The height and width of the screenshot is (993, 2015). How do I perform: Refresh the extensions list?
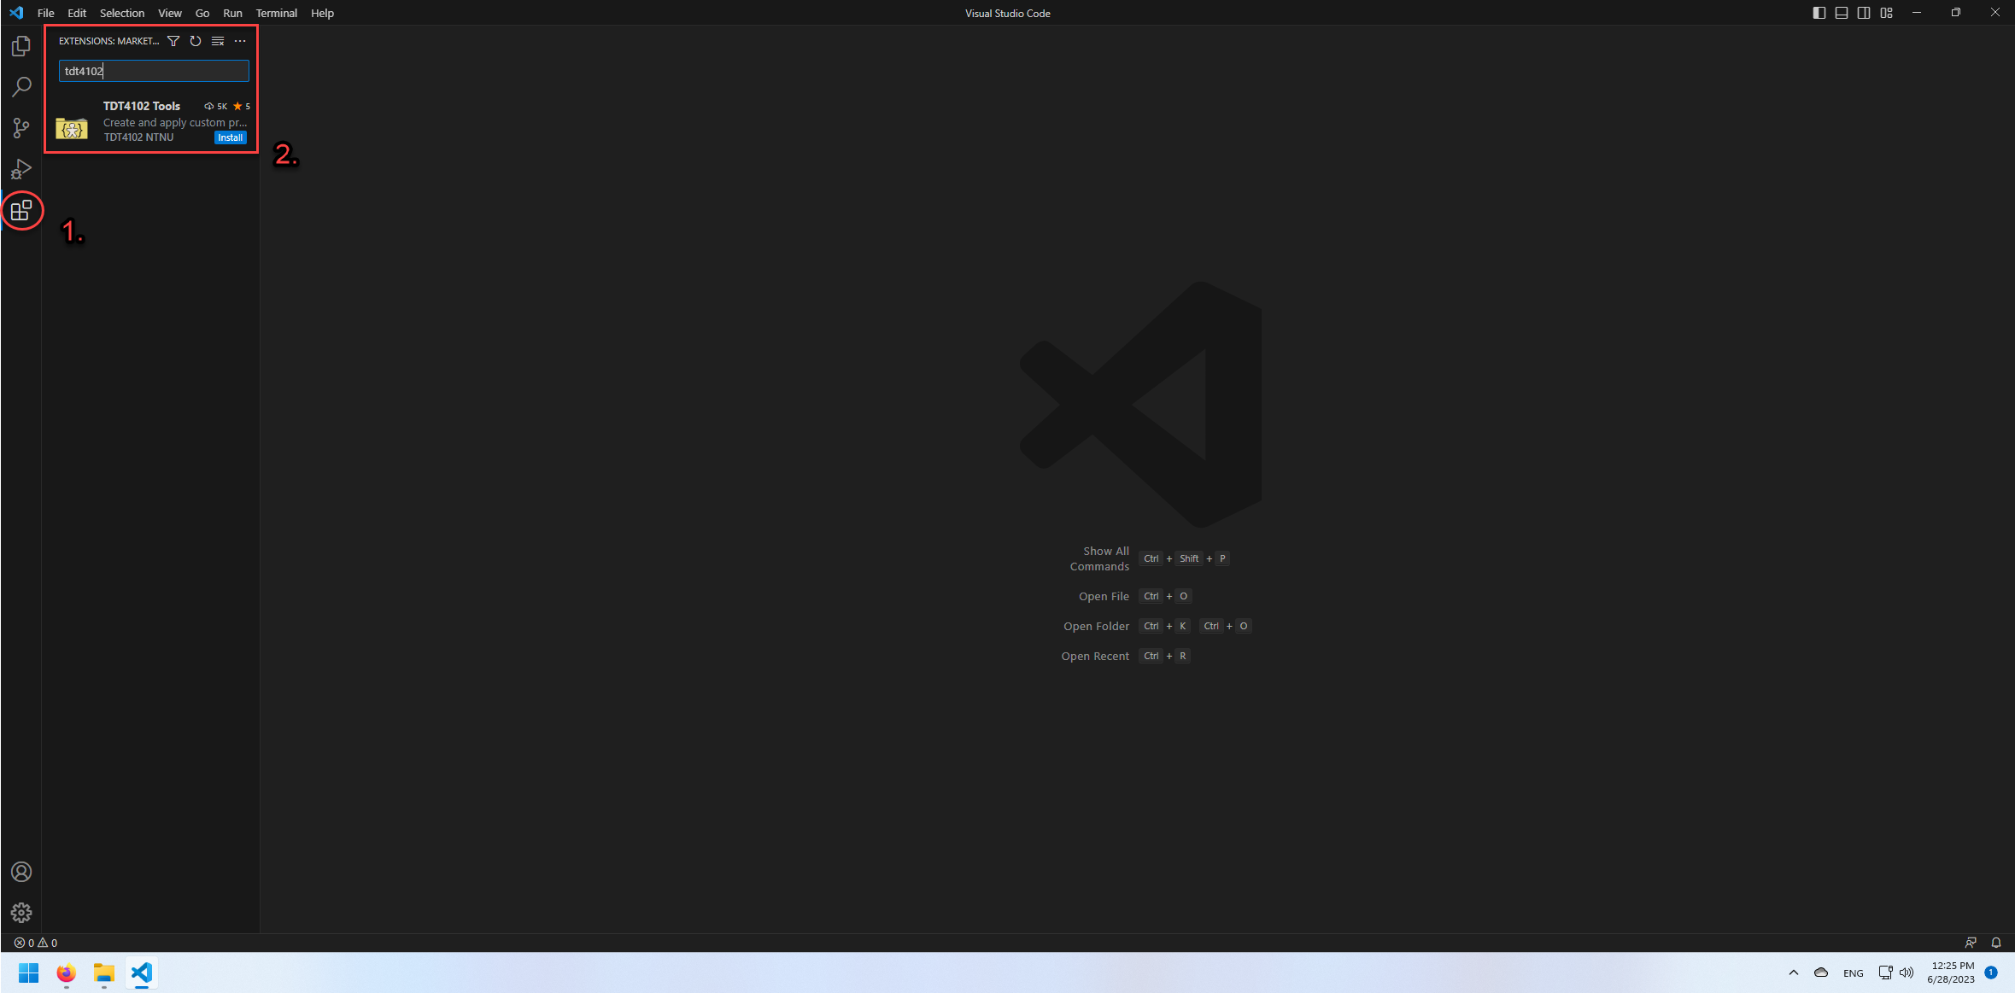coord(196,41)
